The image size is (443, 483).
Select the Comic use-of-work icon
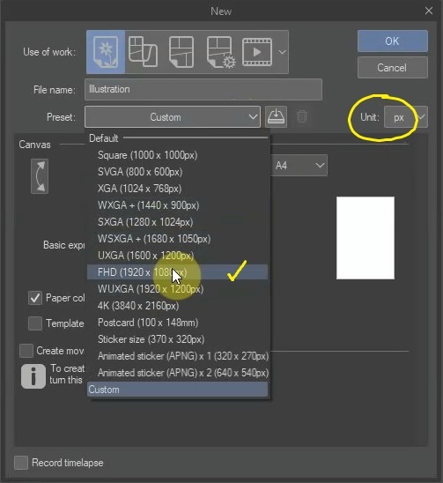click(x=181, y=52)
